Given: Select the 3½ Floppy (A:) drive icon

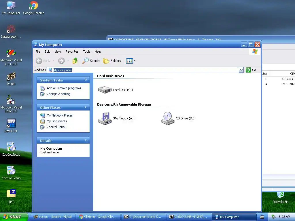Looking at the screenshot, I should (x=105, y=118).
